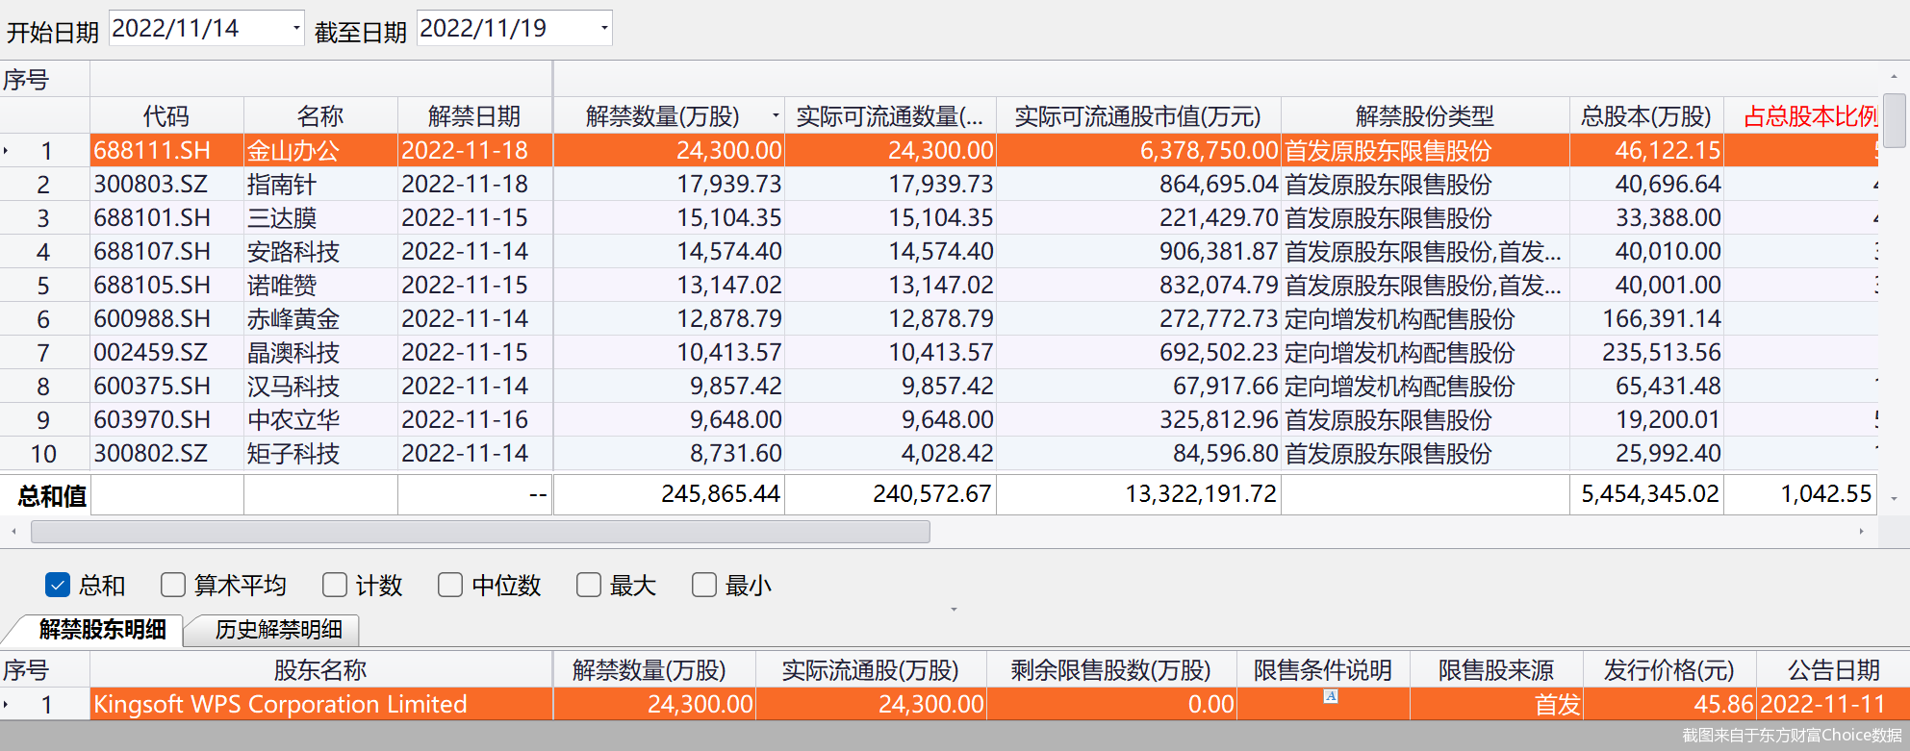Tick the 中位数 checkbox
1910x751 pixels.
(450, 585)
